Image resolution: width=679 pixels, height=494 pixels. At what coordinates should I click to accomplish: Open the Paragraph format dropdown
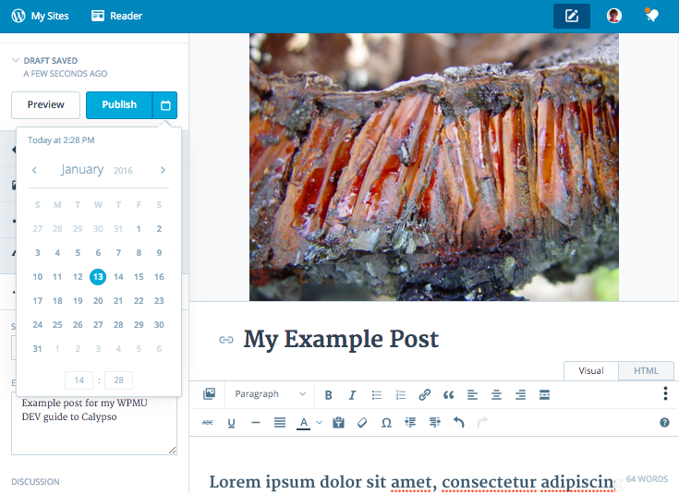tap(270, 394)
